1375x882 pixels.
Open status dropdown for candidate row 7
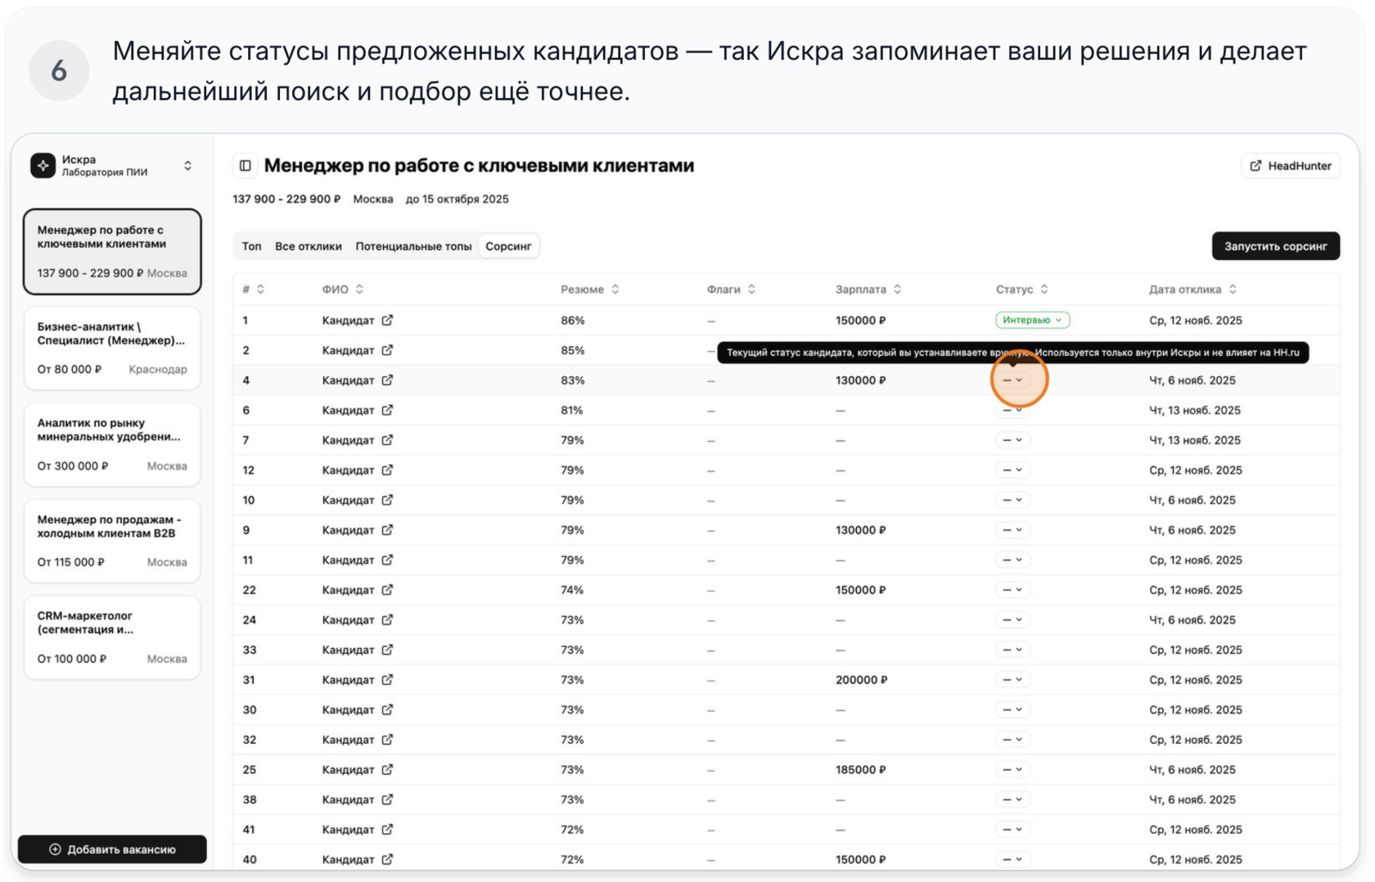1012,440
